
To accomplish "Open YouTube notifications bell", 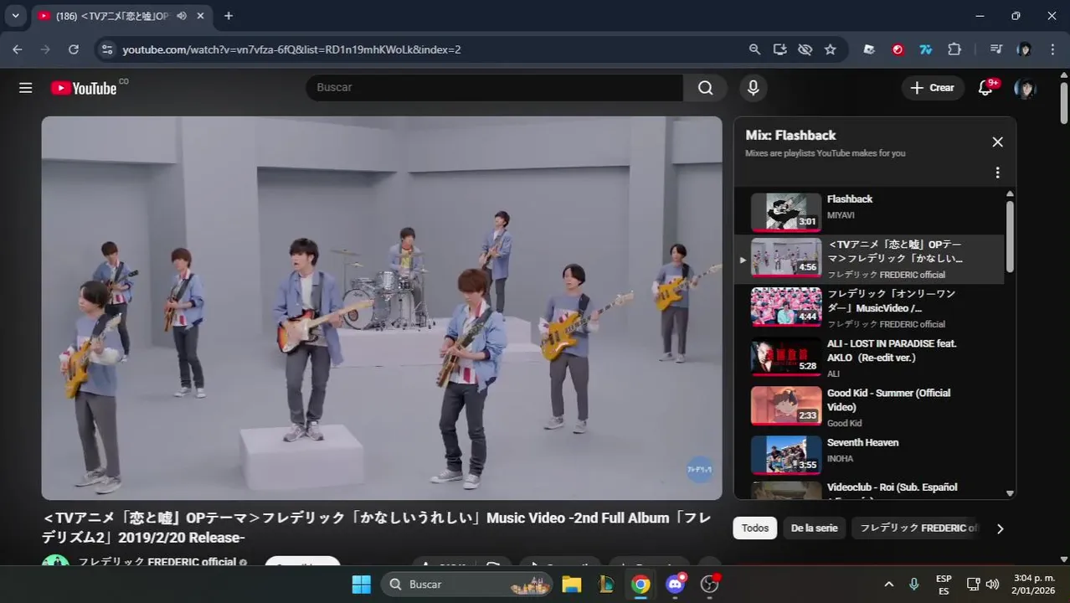I will pos(986,88).
